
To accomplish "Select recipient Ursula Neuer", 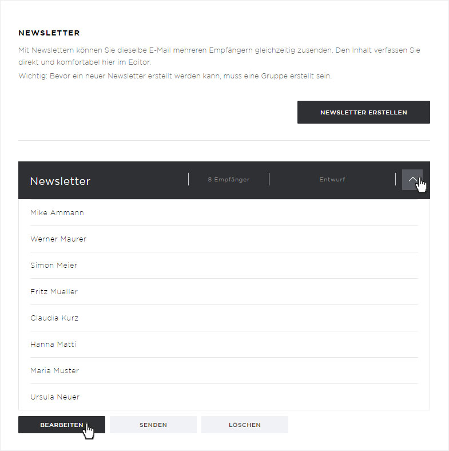I will [x=224, y=397].
